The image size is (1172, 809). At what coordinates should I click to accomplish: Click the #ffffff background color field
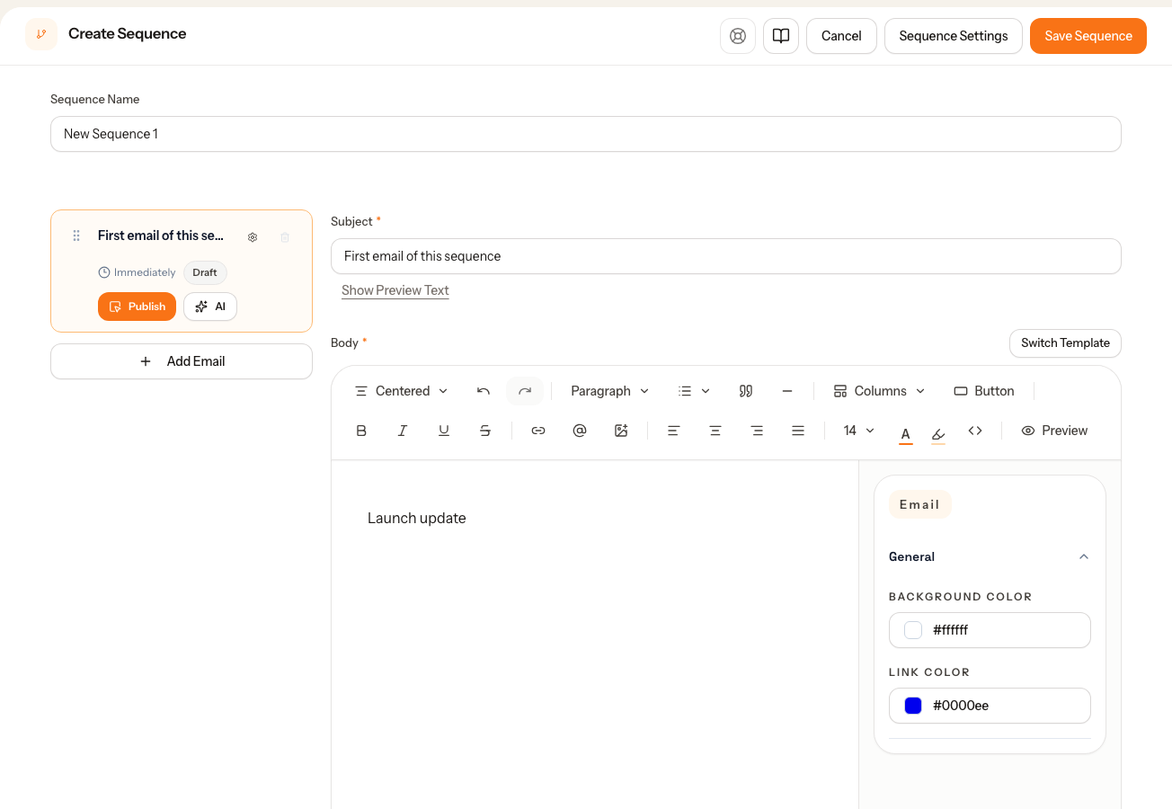(990, 630)
